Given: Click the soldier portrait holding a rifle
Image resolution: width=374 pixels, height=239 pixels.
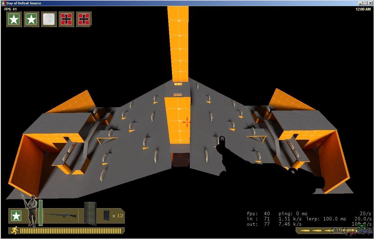Looking at the screenshot, I should coord(31,211).
